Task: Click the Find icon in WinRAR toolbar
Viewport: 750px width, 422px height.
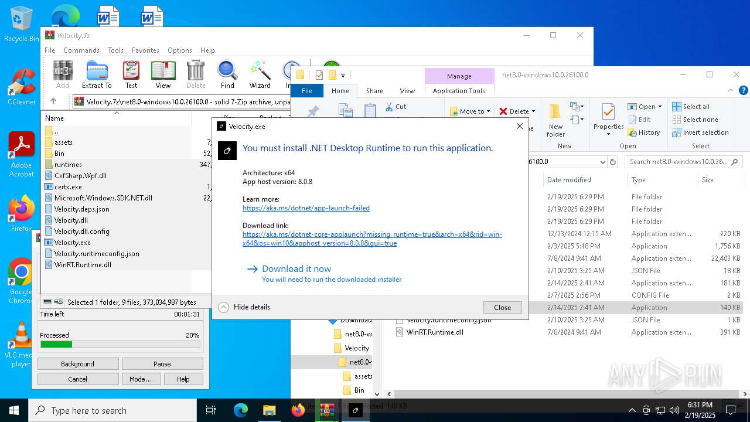Action: [227, 74]
